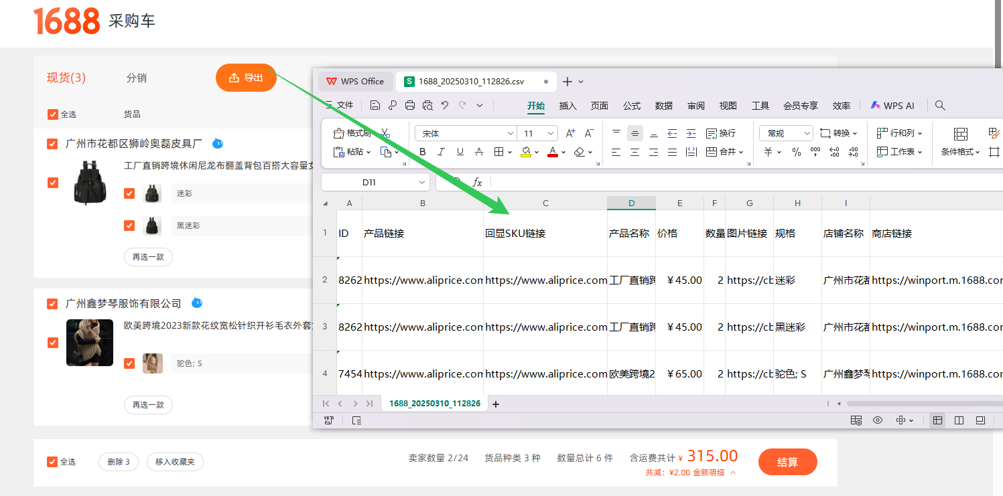
Task: Toggle eye protection mode icon in status bar
Action: [x=878, y=420]
